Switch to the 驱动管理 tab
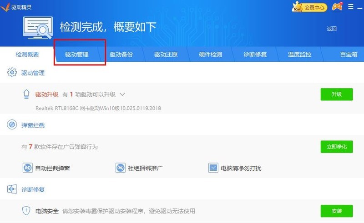 pyautogui.click(x=76, y=55)
